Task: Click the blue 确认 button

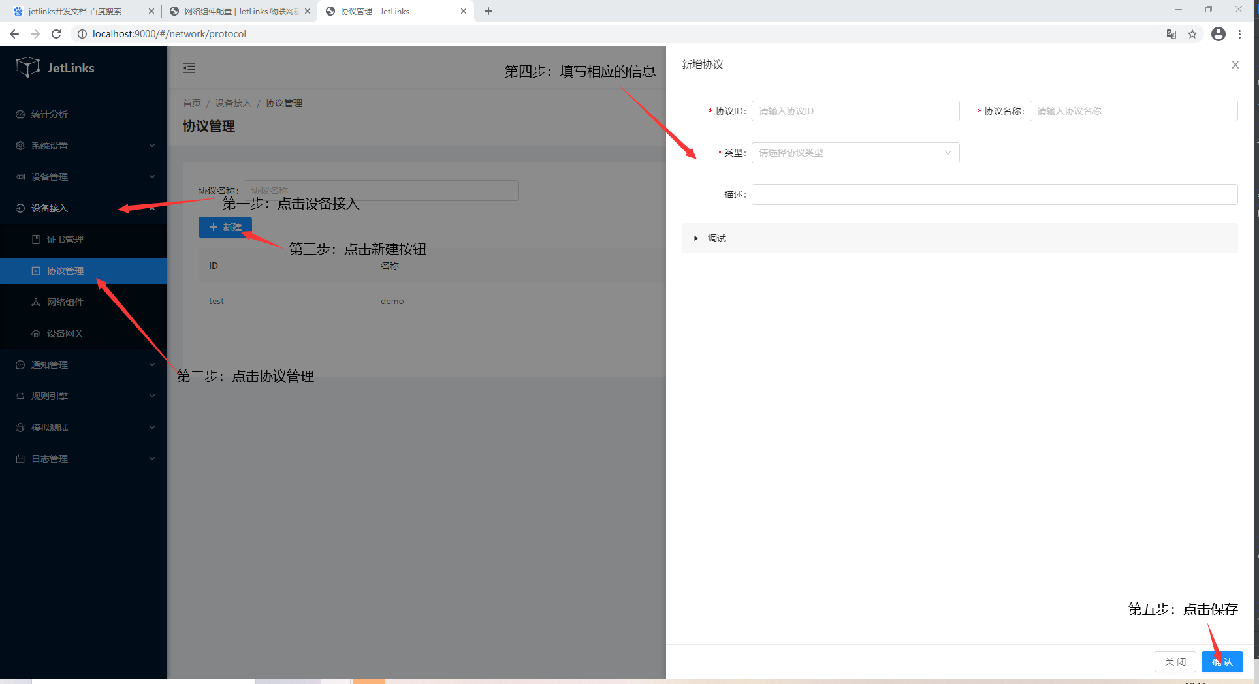Action: click(x=1222, y=662)
